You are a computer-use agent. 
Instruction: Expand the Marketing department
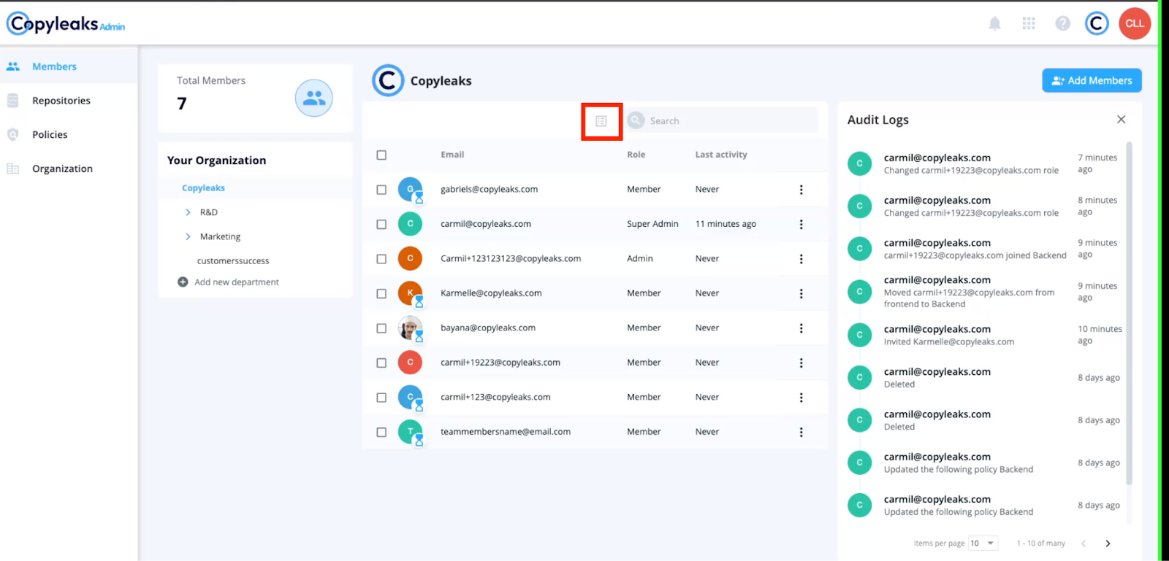click(188, 236)
